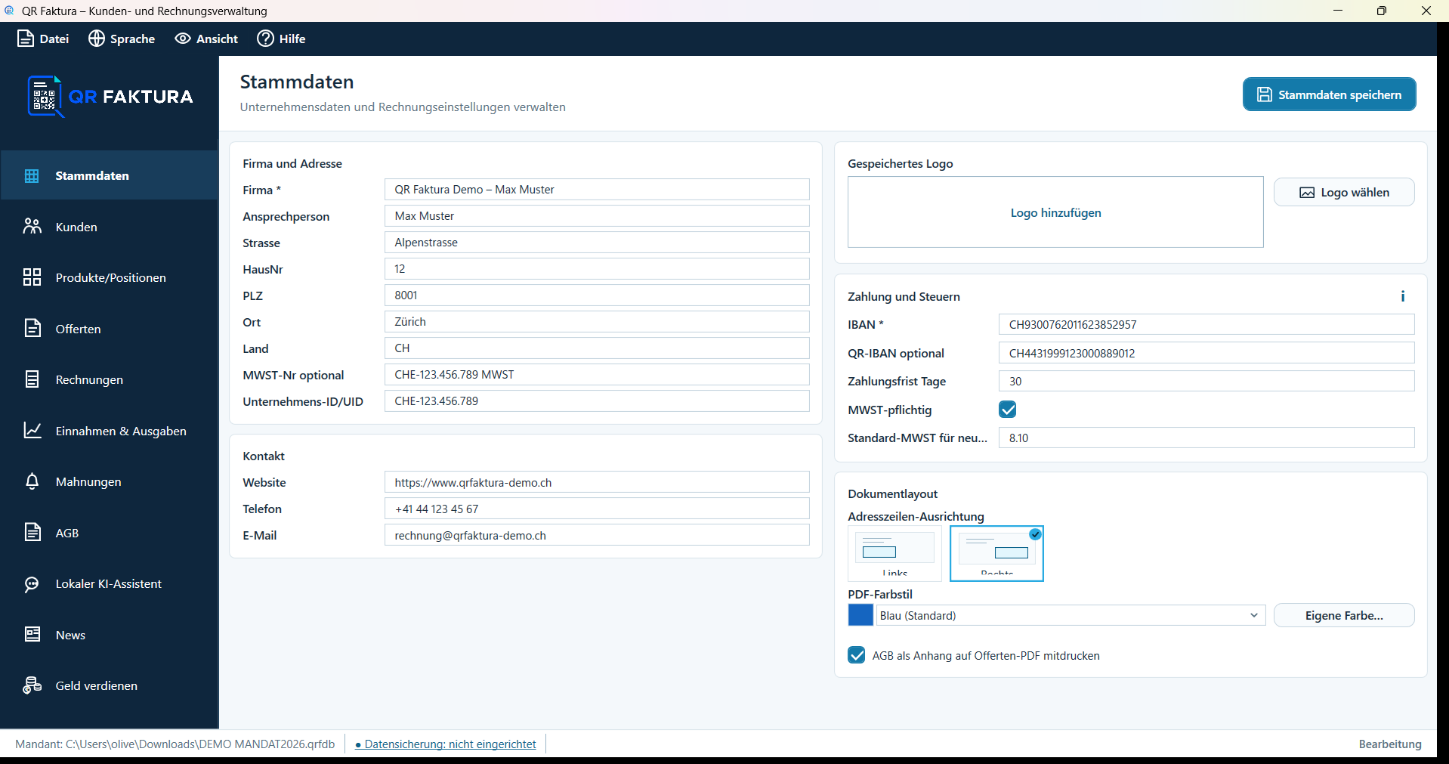Open the Offerten document icon

[x=32, y=328]
